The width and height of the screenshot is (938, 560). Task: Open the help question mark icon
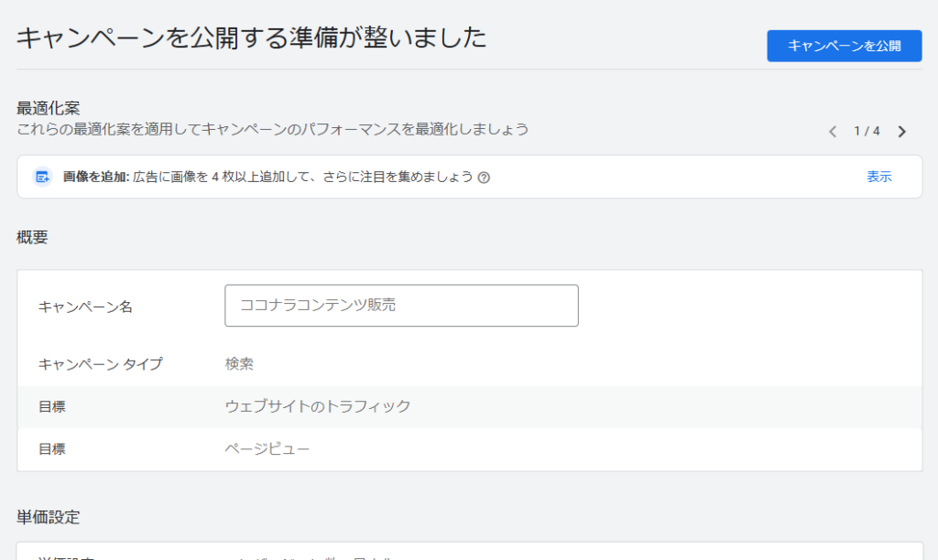pyautogui.click(x=484, y=178)
